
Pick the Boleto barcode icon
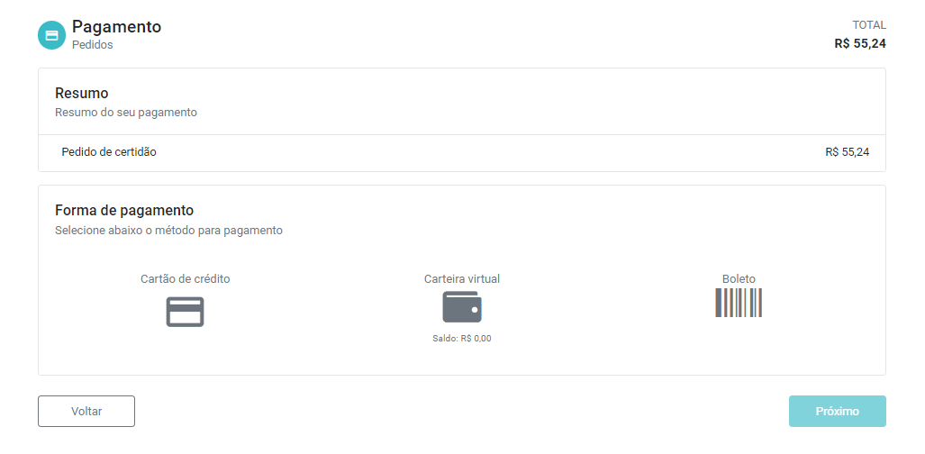click(739, 303)
